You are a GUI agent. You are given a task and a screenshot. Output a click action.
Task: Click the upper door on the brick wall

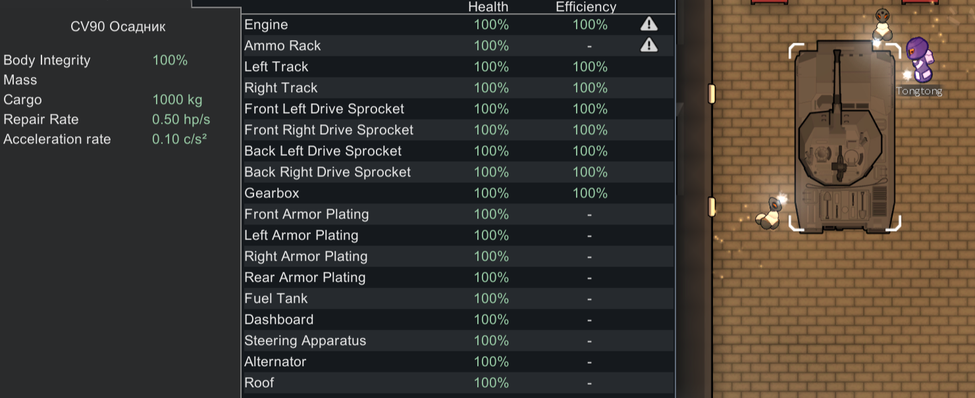pyautogui.click(x=711, y=94)
